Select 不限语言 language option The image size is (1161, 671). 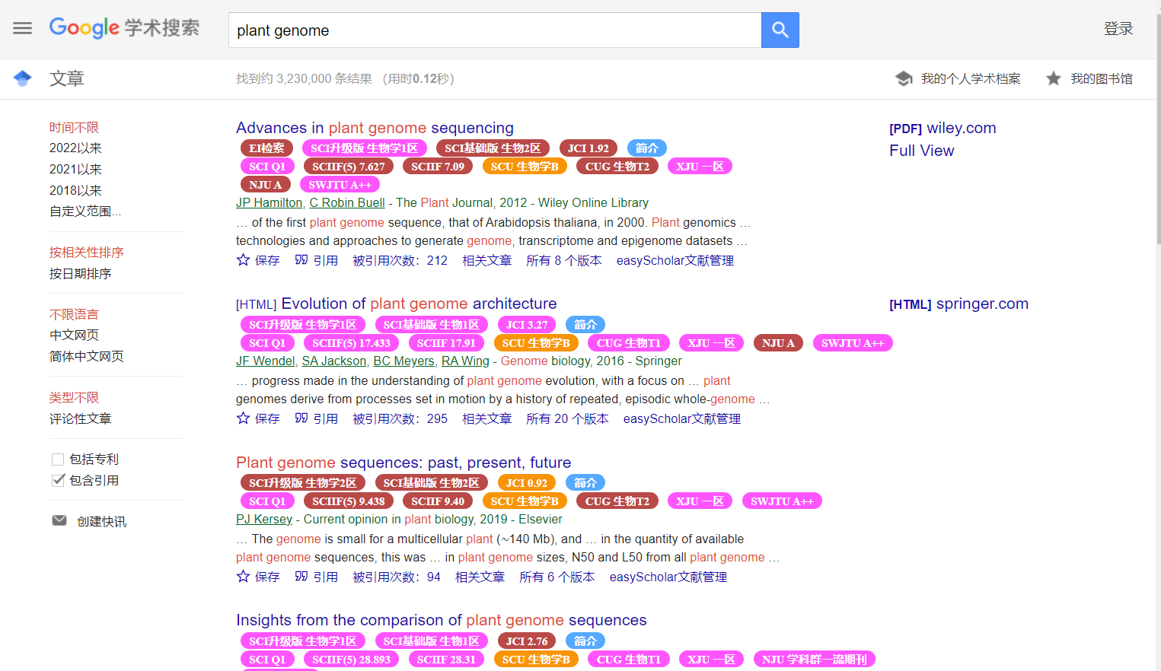click(75, 314)
